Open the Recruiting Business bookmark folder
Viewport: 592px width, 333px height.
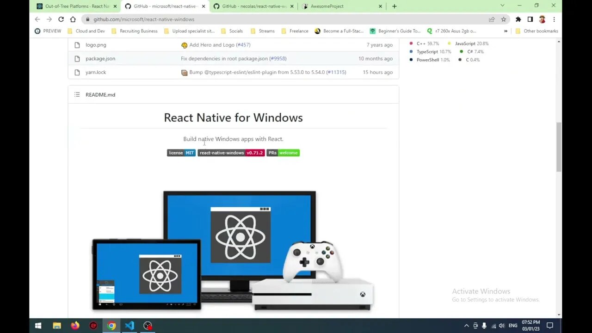tap(134, 31)
